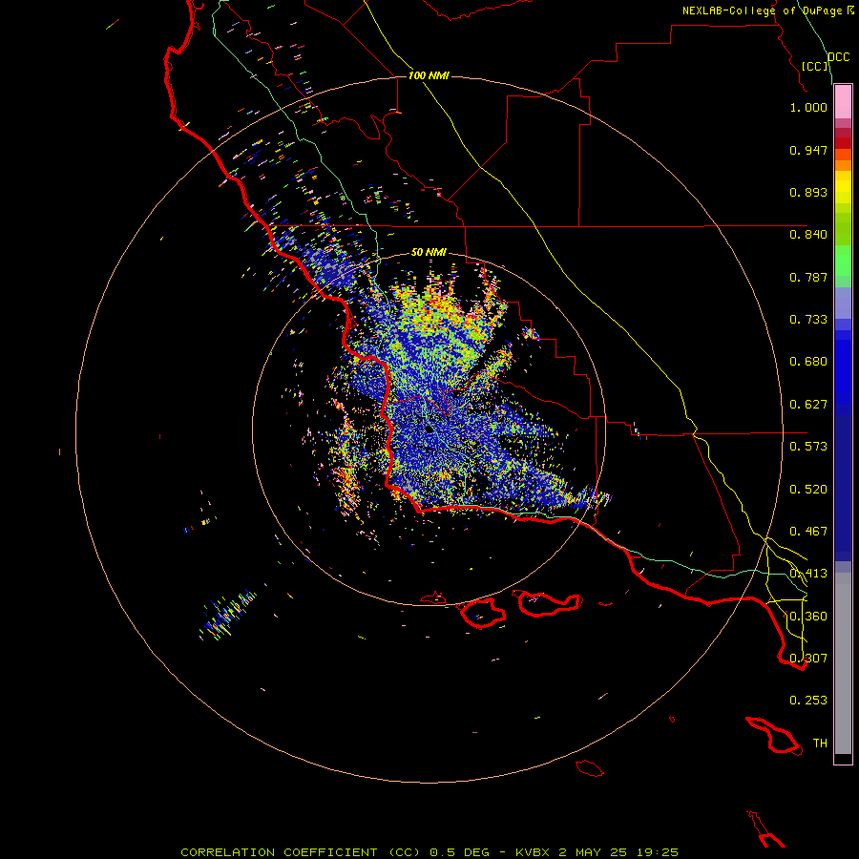859x859 pixels.
Task: Click the 0.520 scale value
Action: 808,490
